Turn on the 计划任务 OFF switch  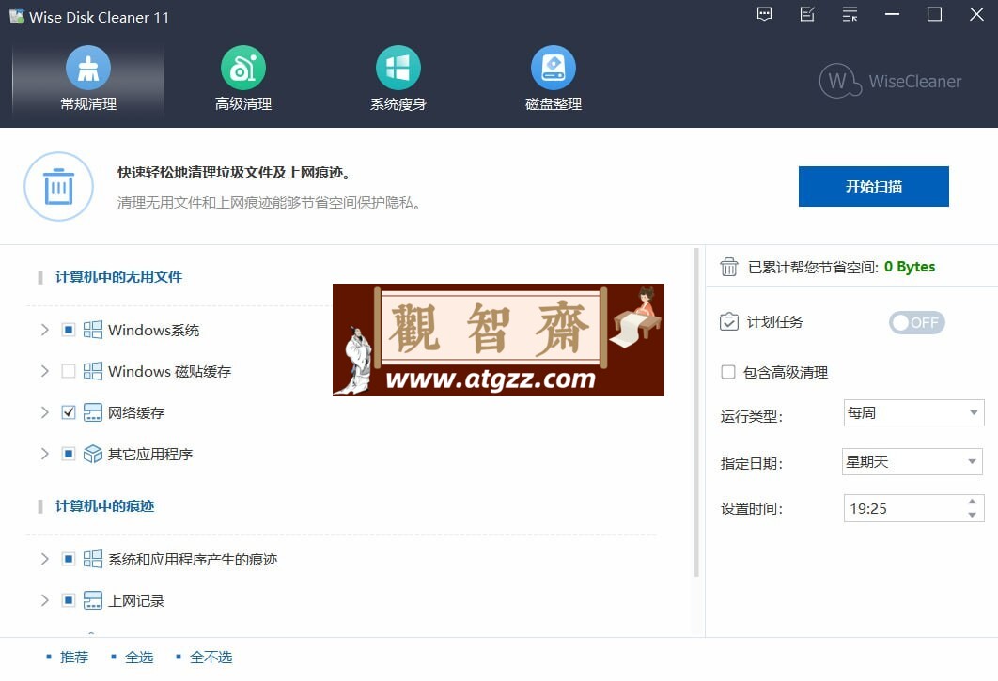coord(916,323)
